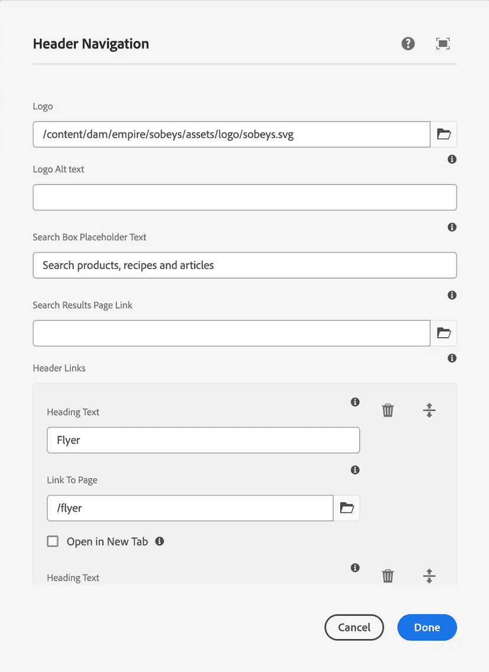Browse folder icon for Link To Page
Viewport: 489px width, 672px height.
347,508
